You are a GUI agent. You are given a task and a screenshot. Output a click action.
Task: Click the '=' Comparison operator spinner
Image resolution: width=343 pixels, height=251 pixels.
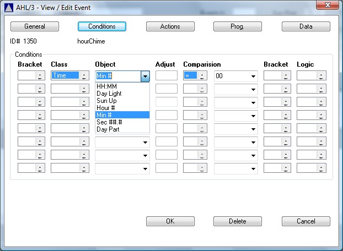click(202, 76)
